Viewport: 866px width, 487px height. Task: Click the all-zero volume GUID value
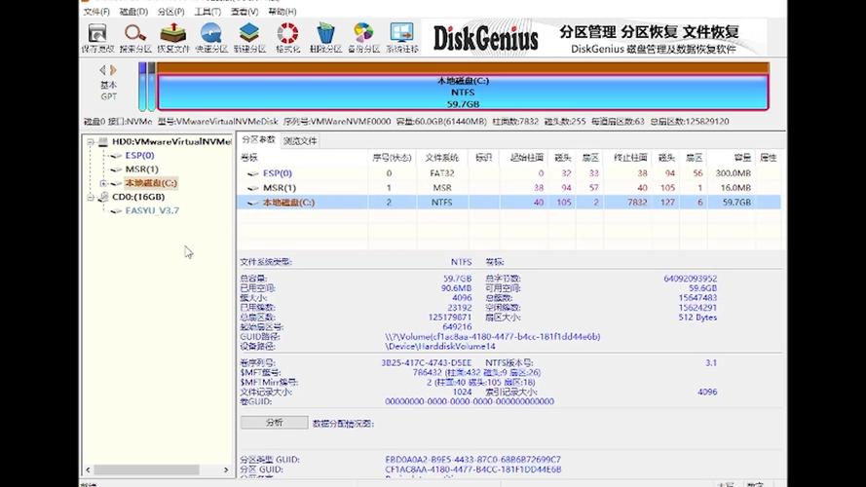pyautogui.click(x=470, y=402)
